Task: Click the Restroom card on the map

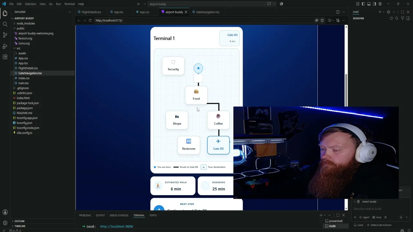Action: (189, 145)
